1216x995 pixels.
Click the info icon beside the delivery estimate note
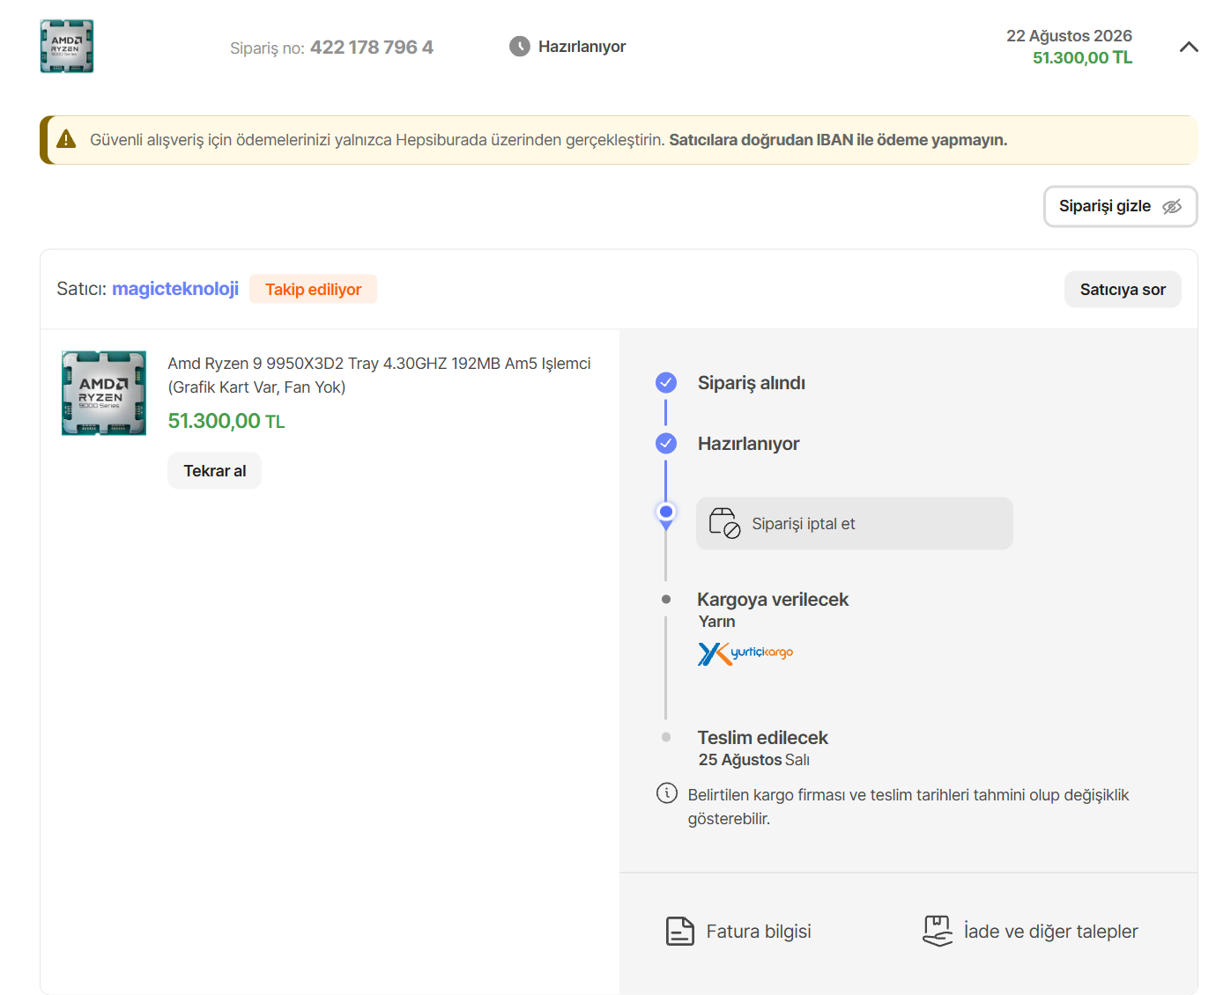[x=667, y=793]
